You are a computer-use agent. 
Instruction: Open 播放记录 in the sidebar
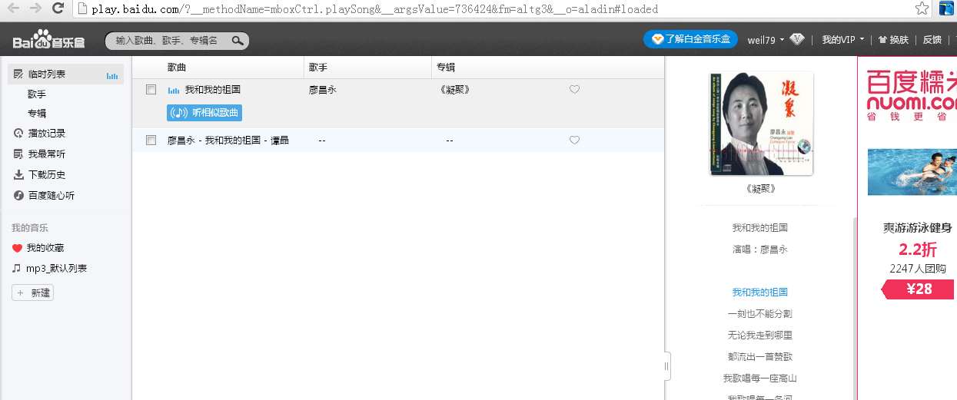47,134
